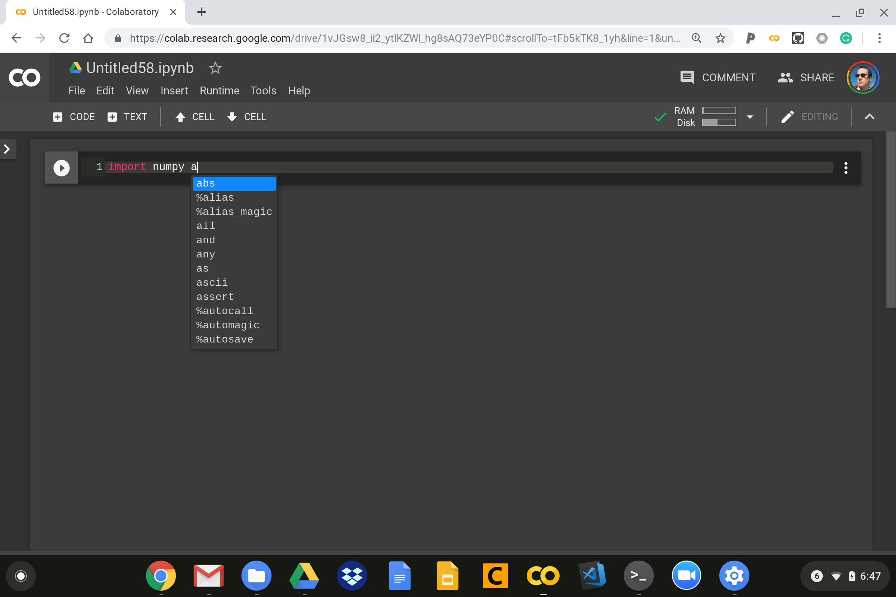Click the green runtime connected checkmark
This screenshot has width=896, height=597.
pos(660,116)
